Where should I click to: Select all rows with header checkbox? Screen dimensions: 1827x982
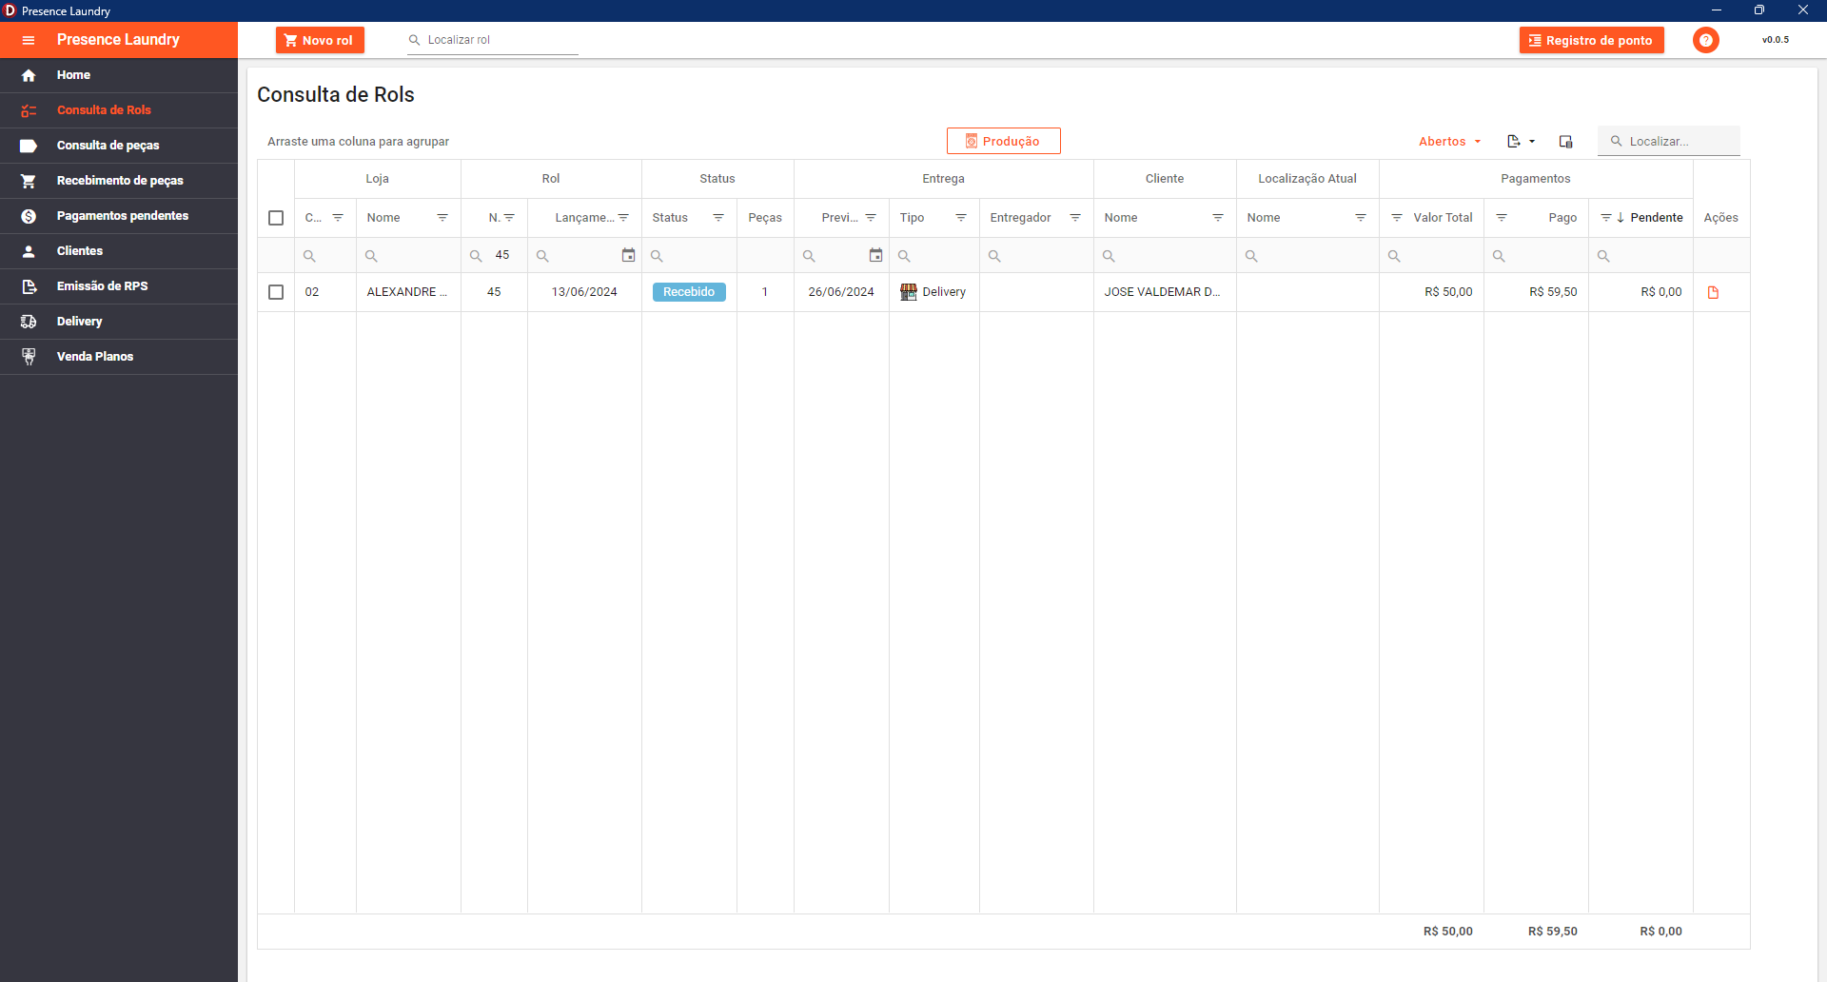[276, 218]
